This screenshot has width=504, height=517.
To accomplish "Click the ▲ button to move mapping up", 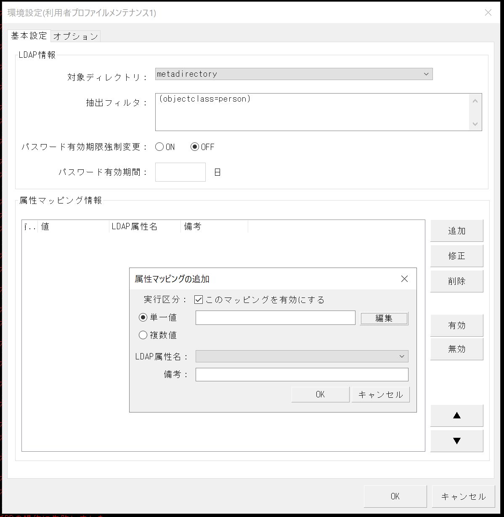I will pyautogui.click(x=456, y=415).
